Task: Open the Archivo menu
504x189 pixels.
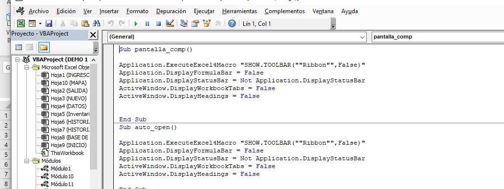Action: [39, 11]
